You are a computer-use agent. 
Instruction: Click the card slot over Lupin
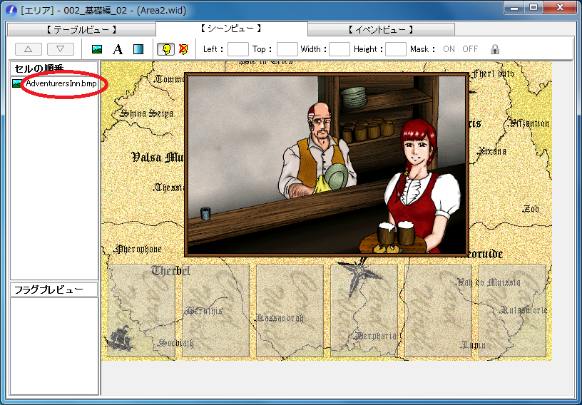pyautogui.click(x=439, y=311)
